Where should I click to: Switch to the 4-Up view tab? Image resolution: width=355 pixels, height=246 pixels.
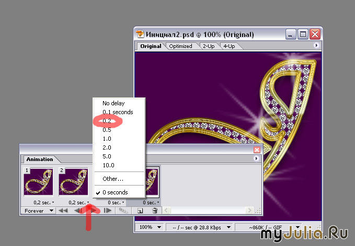[229, 46]
